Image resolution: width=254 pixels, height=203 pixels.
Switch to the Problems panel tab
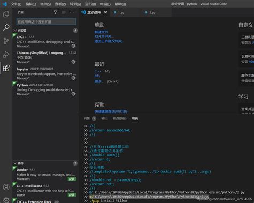click(x=90, y=118)
